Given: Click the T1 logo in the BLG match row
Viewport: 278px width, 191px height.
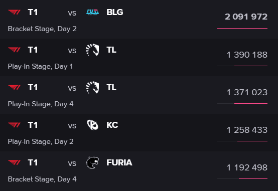Looking at the screenshot, I should (15, 12).
